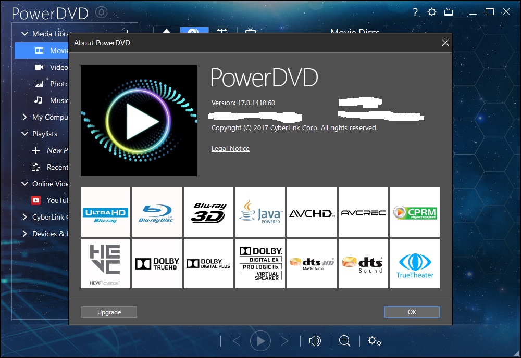Click the play button in player controls

(x=260, y=341)
